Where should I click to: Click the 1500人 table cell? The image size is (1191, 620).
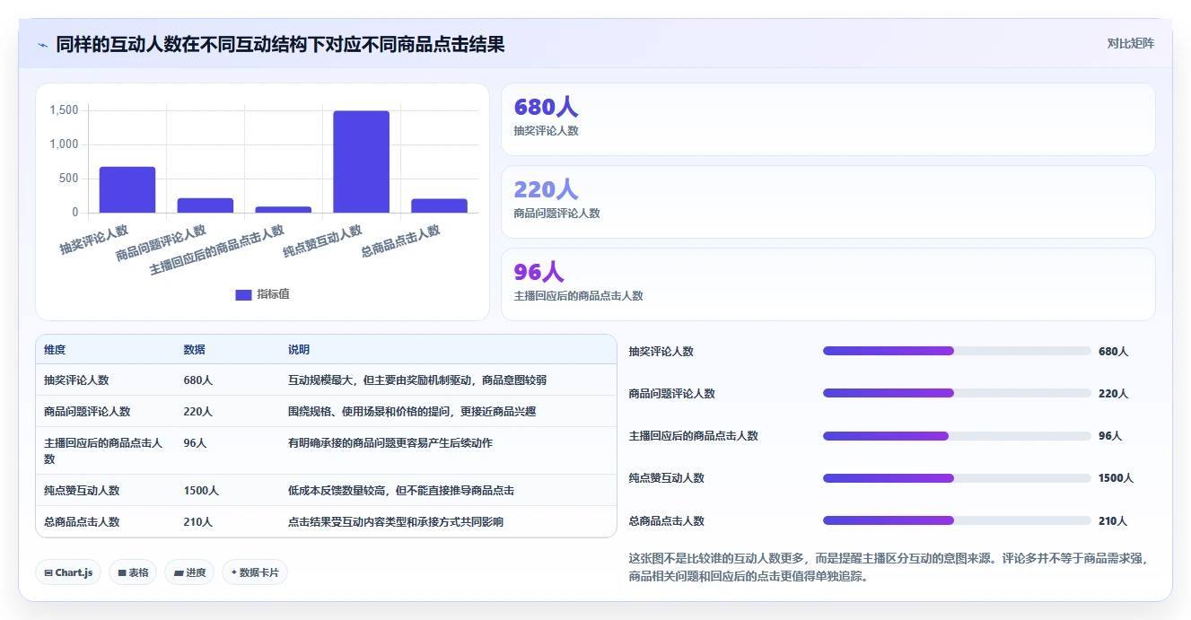point(201,491)
